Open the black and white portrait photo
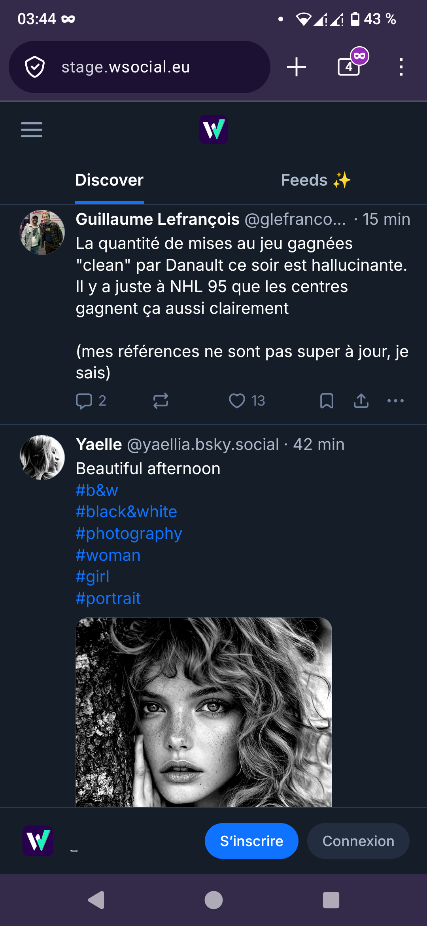Image resolution: width=427 pixels, height=926 pixels. (x=204, y=712)
